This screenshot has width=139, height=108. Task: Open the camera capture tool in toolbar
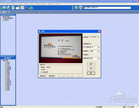[x=8, y=8]
